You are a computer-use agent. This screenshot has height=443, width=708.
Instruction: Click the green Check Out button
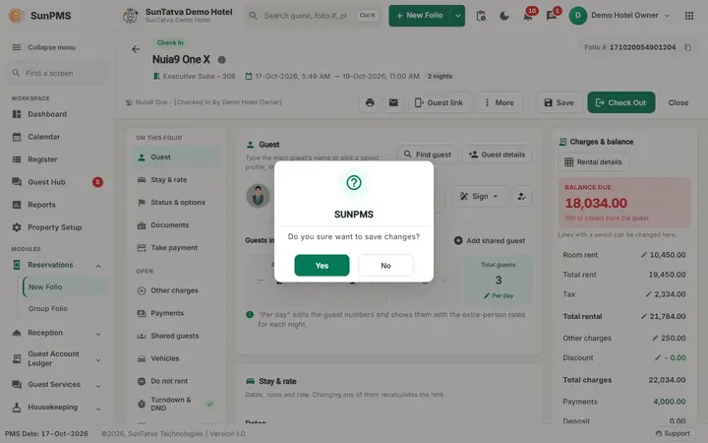(x=620, y=102)
